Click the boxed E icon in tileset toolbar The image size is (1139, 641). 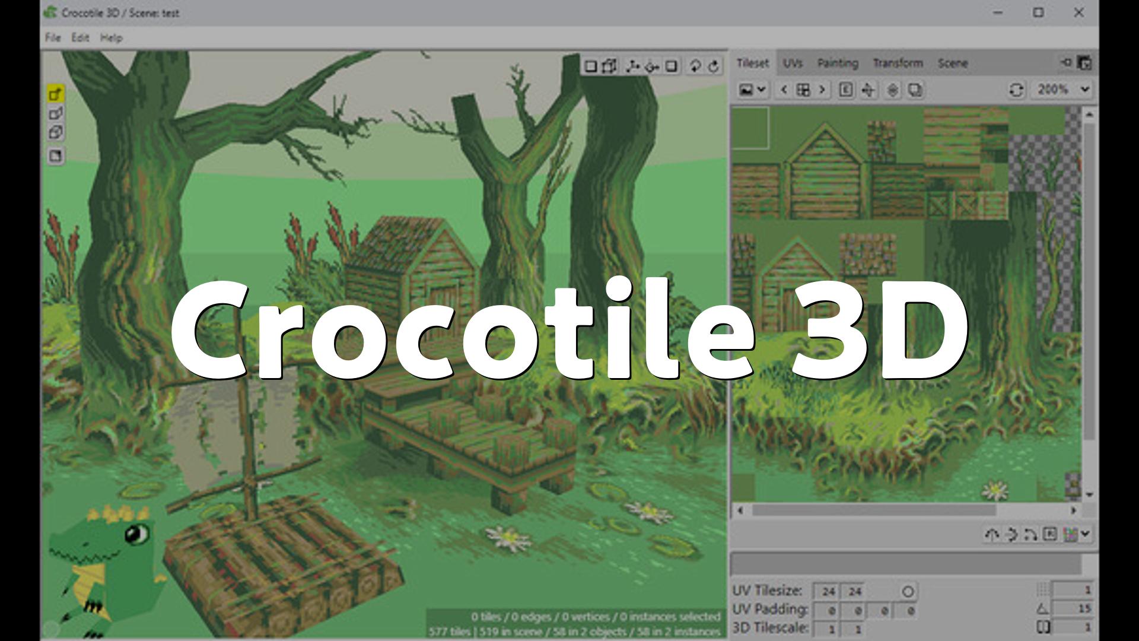click(x=846, y=90)
